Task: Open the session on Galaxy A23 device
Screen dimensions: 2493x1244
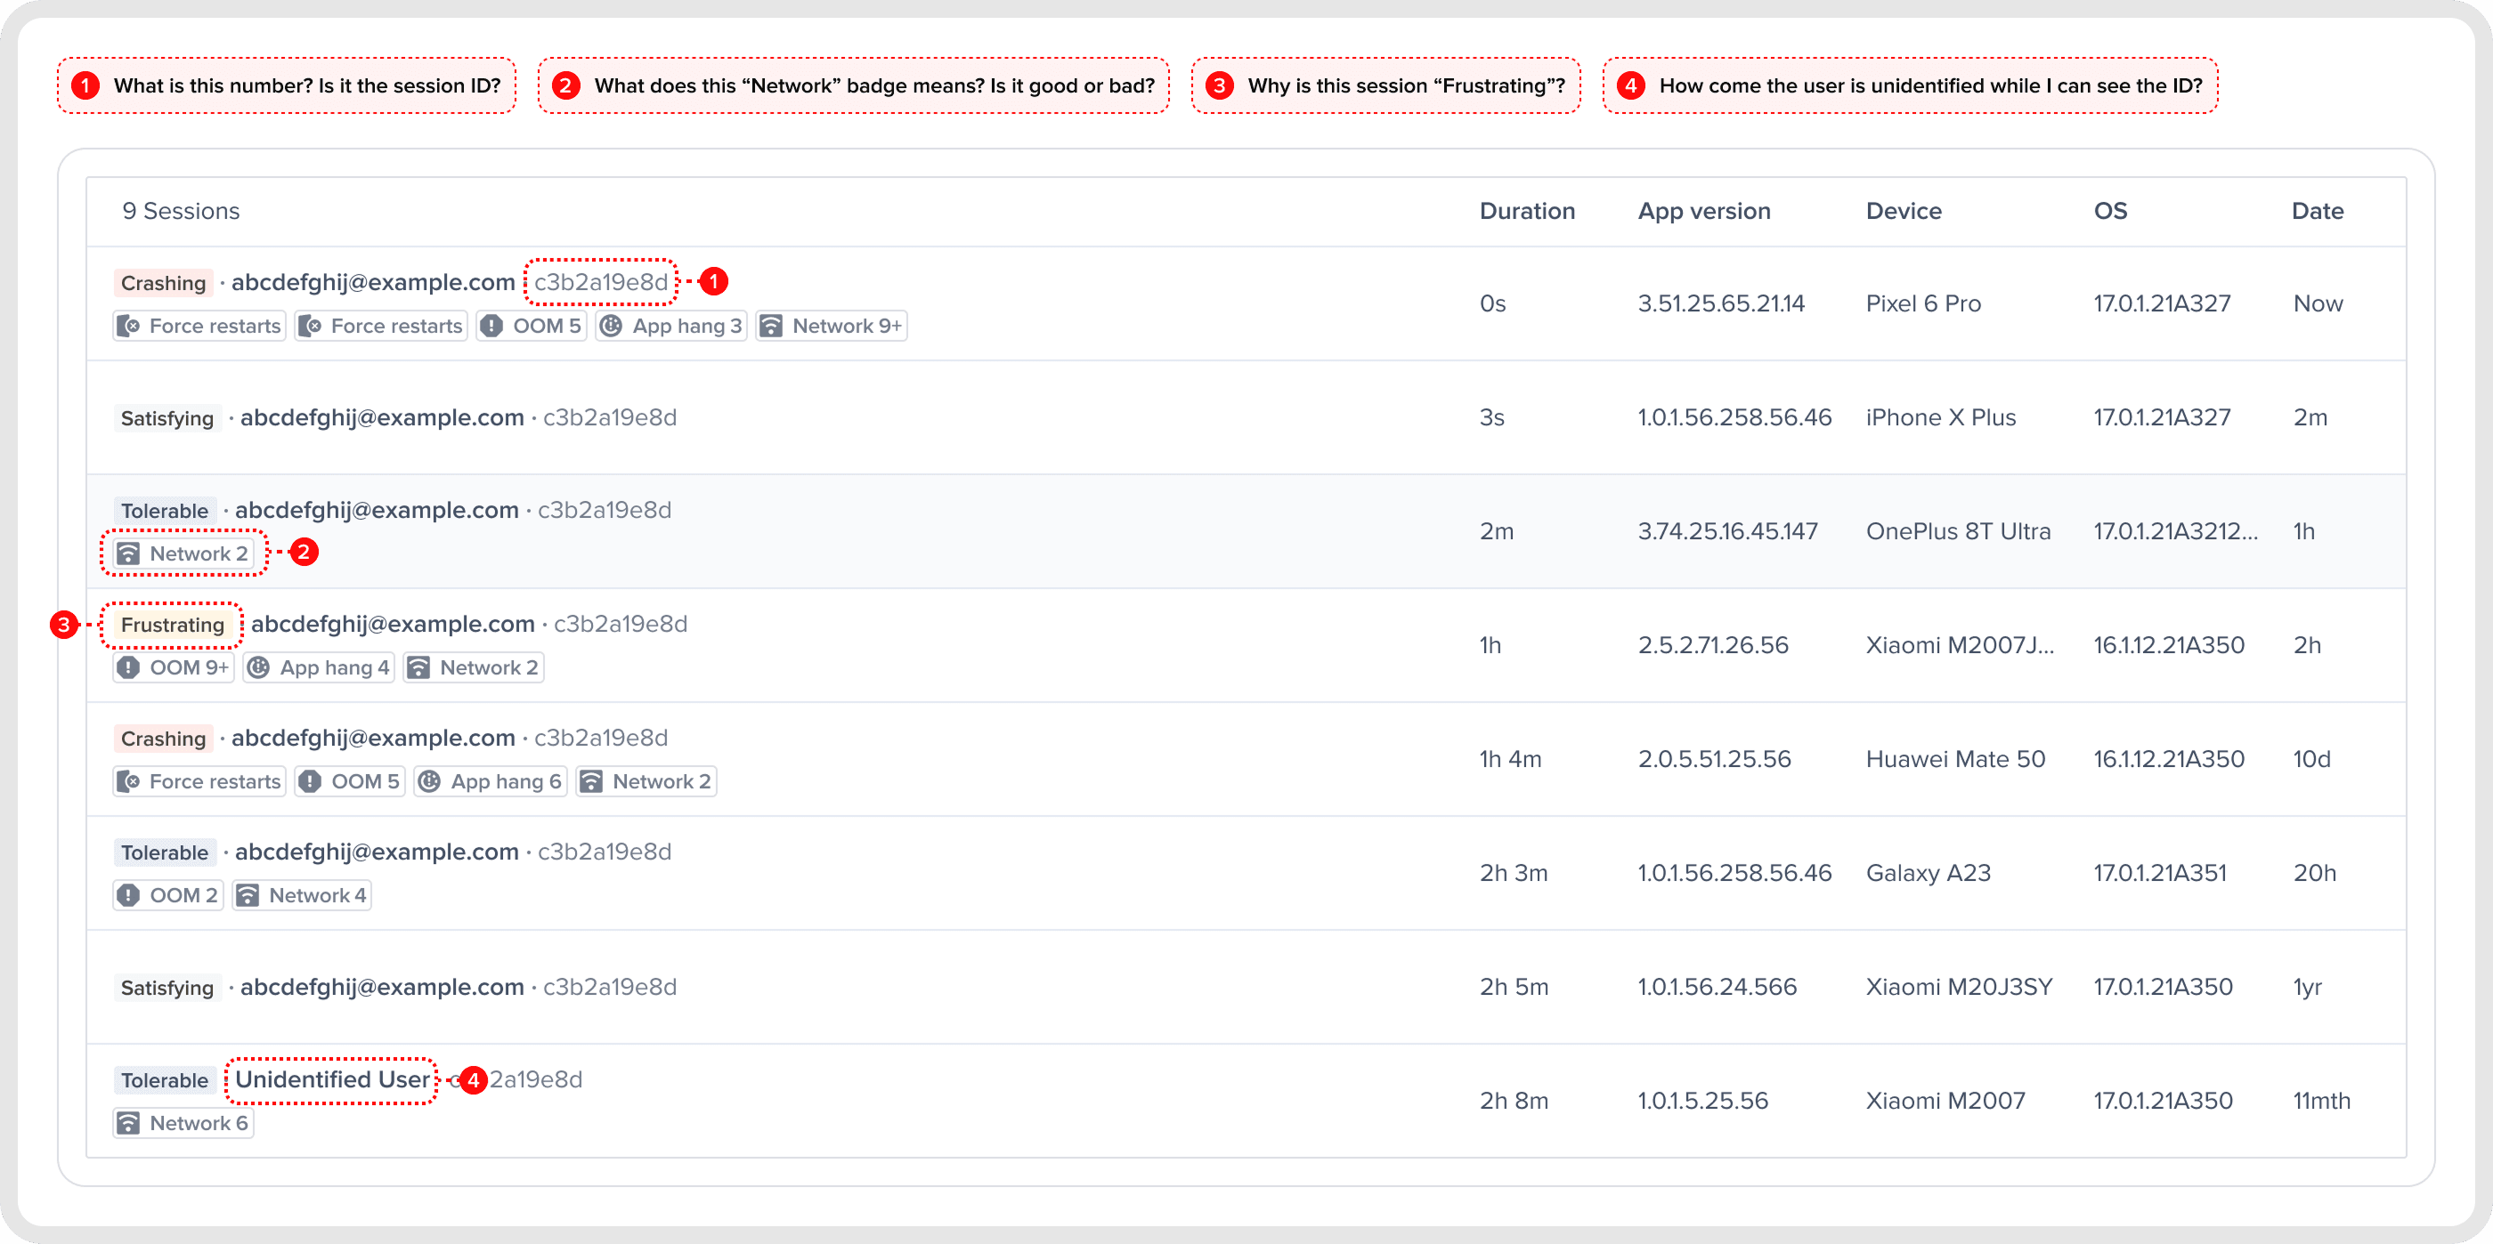Action: [x=1246, y=874]
